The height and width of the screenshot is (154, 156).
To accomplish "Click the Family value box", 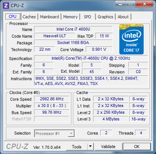I will pos(44,65).
